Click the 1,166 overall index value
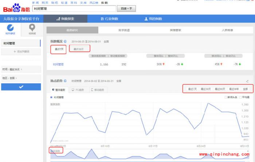The width and height of the screenshot is (255, 162). (104, 64)
